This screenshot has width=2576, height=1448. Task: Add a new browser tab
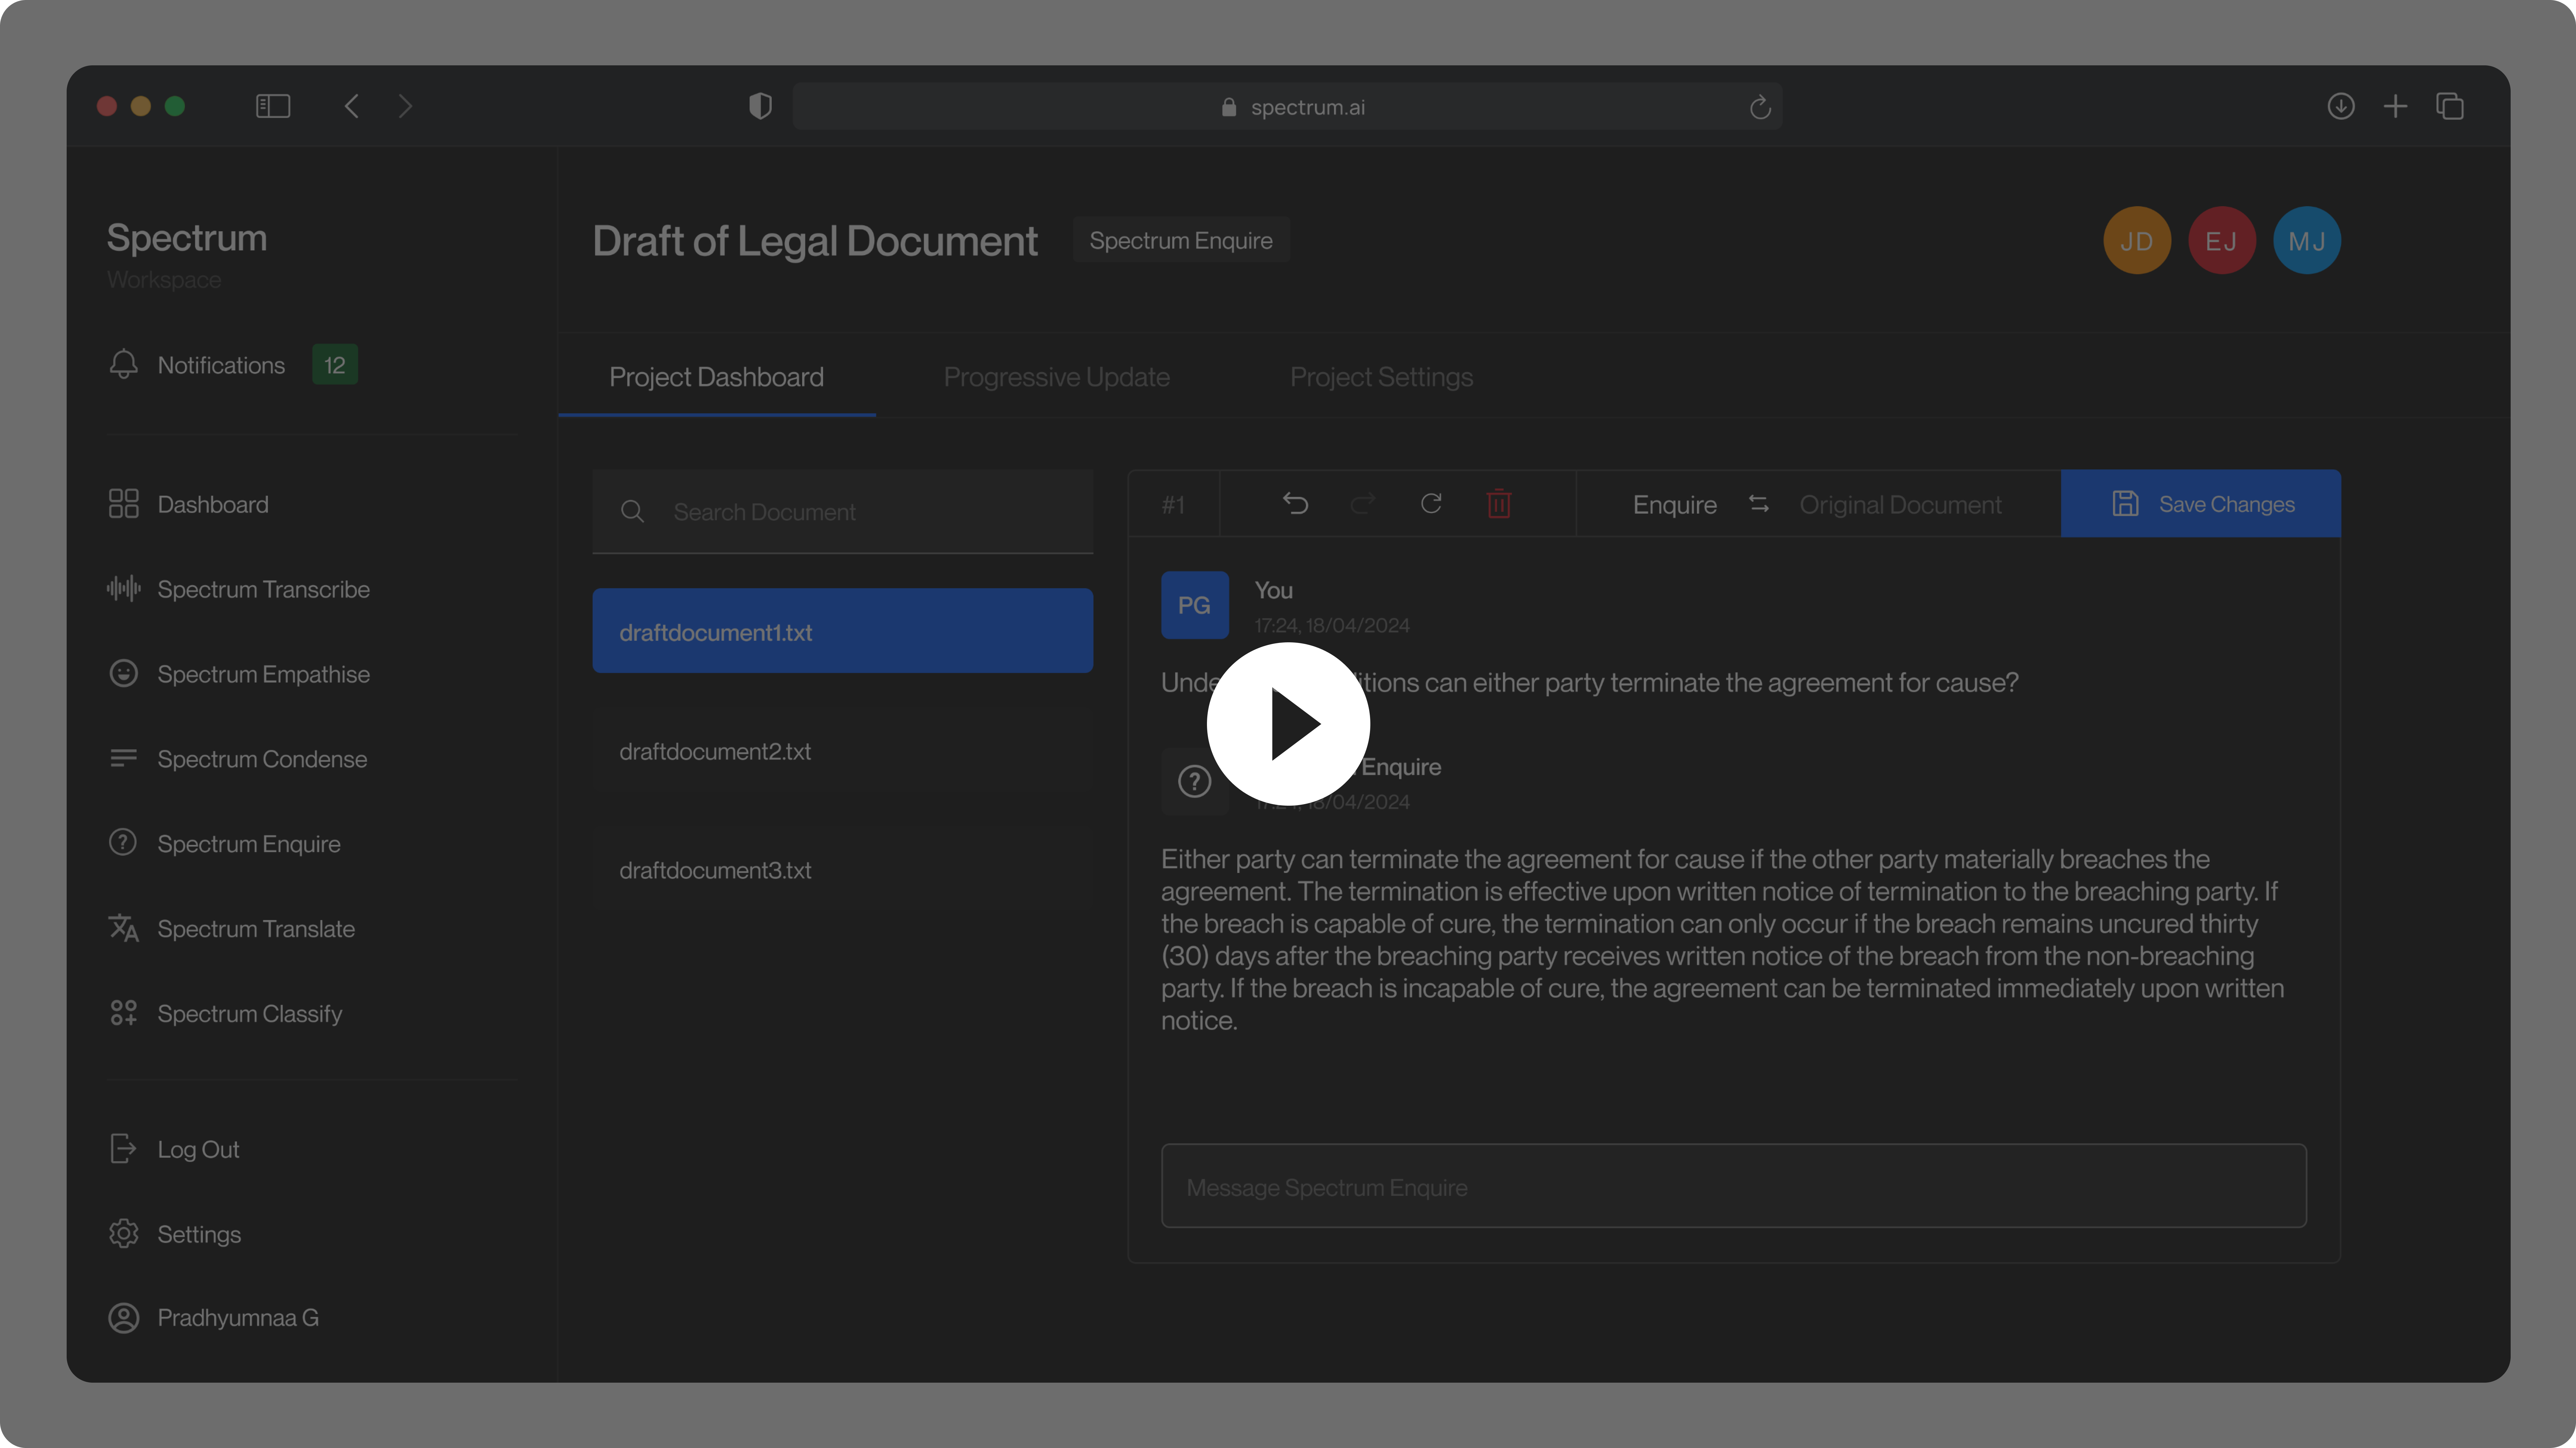(2395, 106)
